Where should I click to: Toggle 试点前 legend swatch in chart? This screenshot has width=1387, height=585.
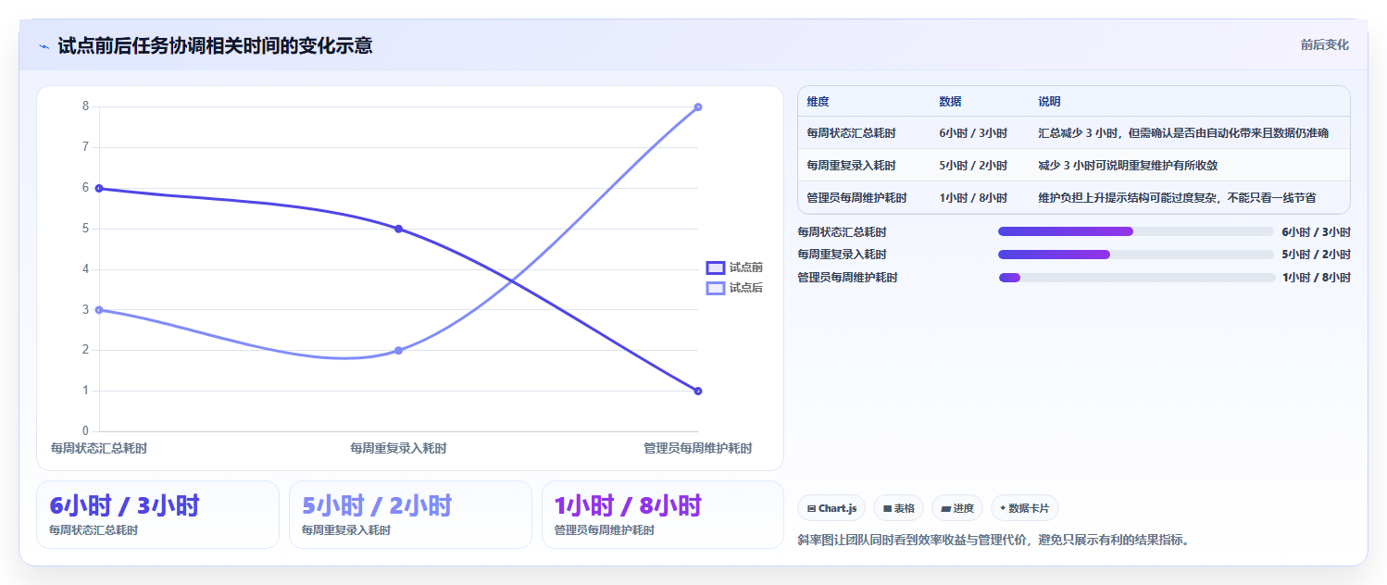click(x=715, y=268)
